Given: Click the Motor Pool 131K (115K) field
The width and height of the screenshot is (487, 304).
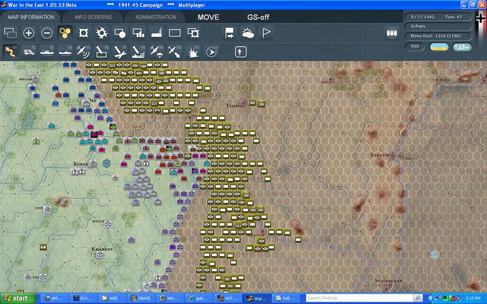Looking at the screenshot, I should click(x=438, y=36).
